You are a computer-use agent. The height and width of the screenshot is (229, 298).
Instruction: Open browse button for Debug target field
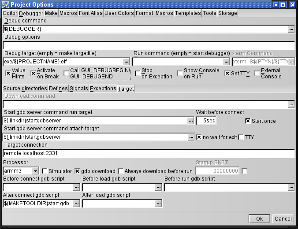(127, 62)
